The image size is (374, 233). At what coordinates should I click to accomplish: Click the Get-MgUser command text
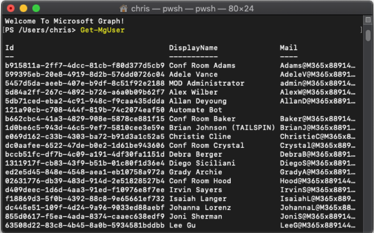tap(102, 30)
